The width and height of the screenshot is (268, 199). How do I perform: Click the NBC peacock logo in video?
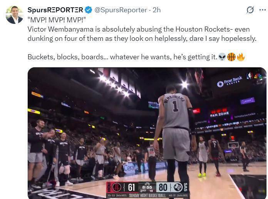(x=258, y=77)
